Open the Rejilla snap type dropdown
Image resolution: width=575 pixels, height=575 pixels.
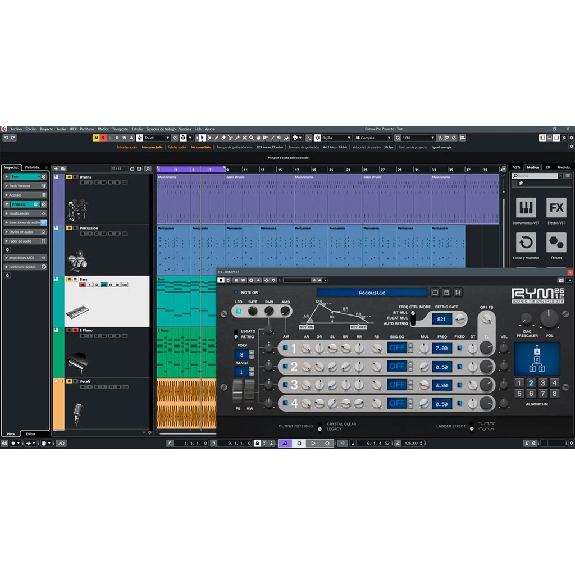tap(336, 138)
